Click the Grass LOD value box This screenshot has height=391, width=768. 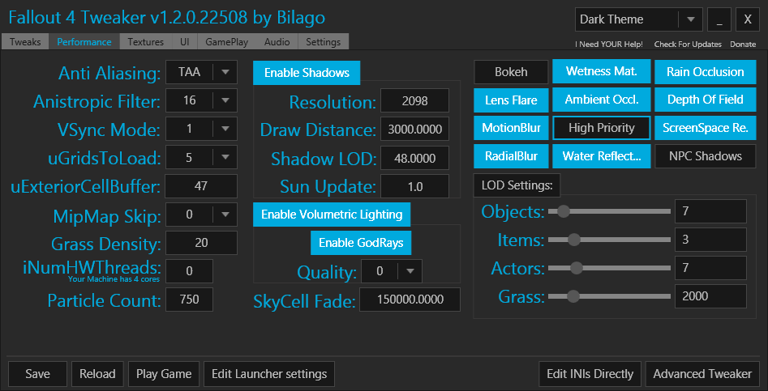[710, 296]
